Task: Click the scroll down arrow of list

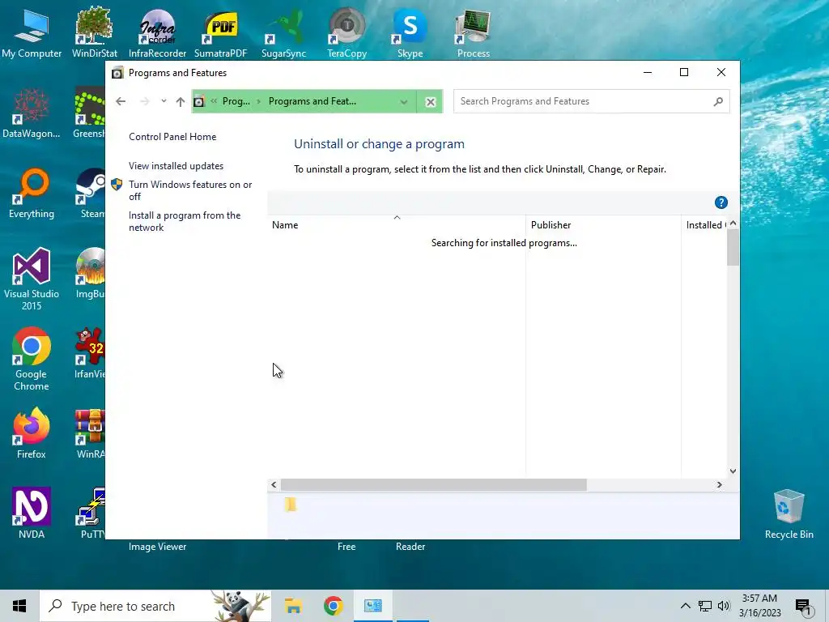Action: click(x=733, y=471)
